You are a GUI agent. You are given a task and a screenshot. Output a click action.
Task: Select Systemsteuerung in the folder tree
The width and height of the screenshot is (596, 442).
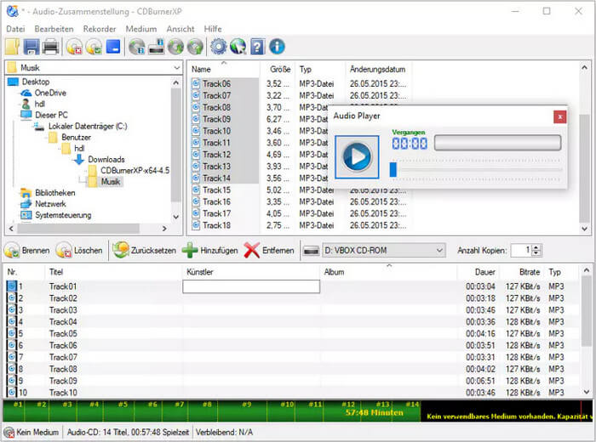click(x=63, y=215)
